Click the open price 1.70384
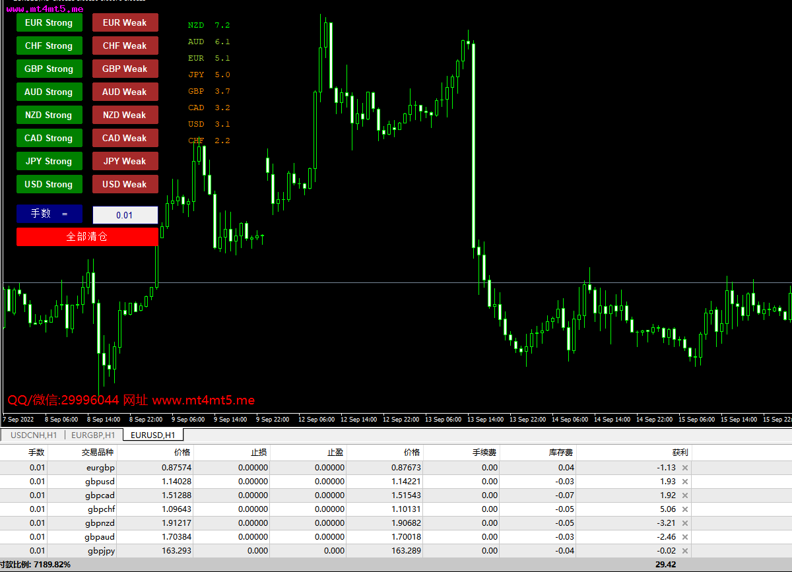792x572 pixels. 176,537
